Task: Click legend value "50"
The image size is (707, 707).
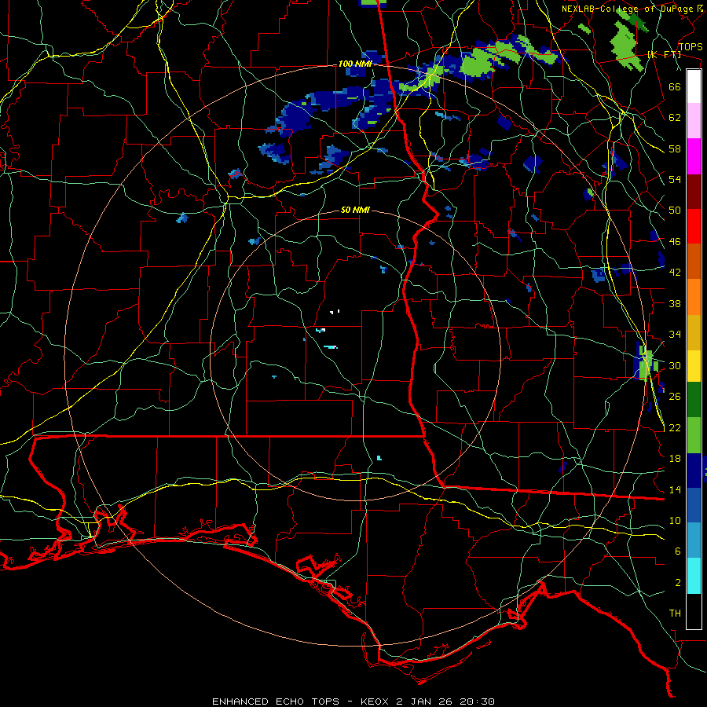Action: click(675, 211)
